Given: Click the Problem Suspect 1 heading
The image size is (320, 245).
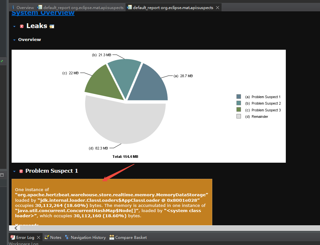Looking at the screenshot, I should 52,171.
